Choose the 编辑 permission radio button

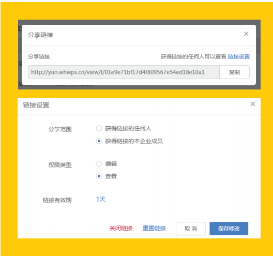99,164
